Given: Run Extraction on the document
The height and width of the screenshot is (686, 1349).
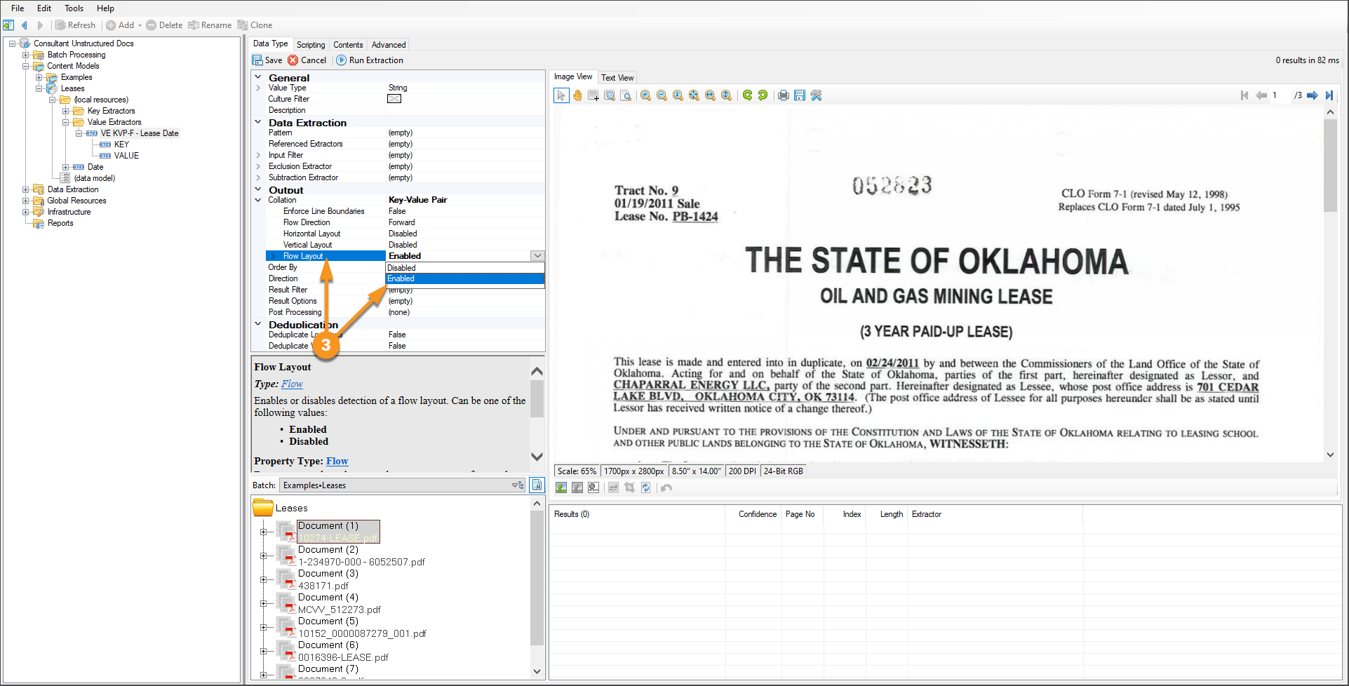Looking at the screenshot, I should click(x=370, y=60).
